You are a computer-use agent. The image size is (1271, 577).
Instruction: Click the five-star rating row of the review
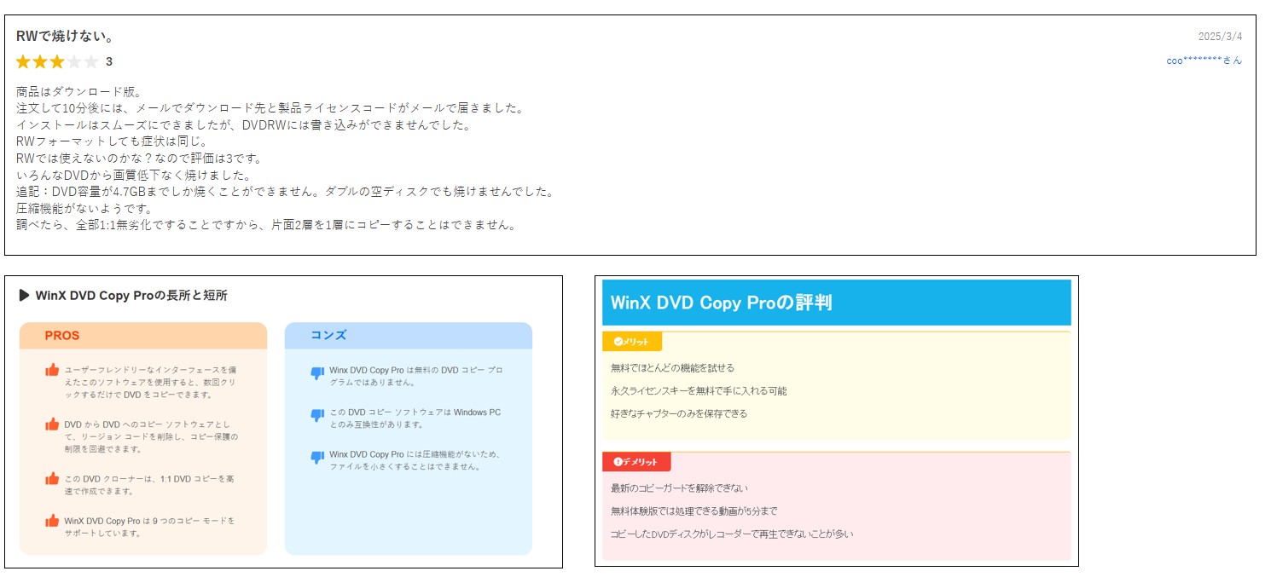click(57, 61)
